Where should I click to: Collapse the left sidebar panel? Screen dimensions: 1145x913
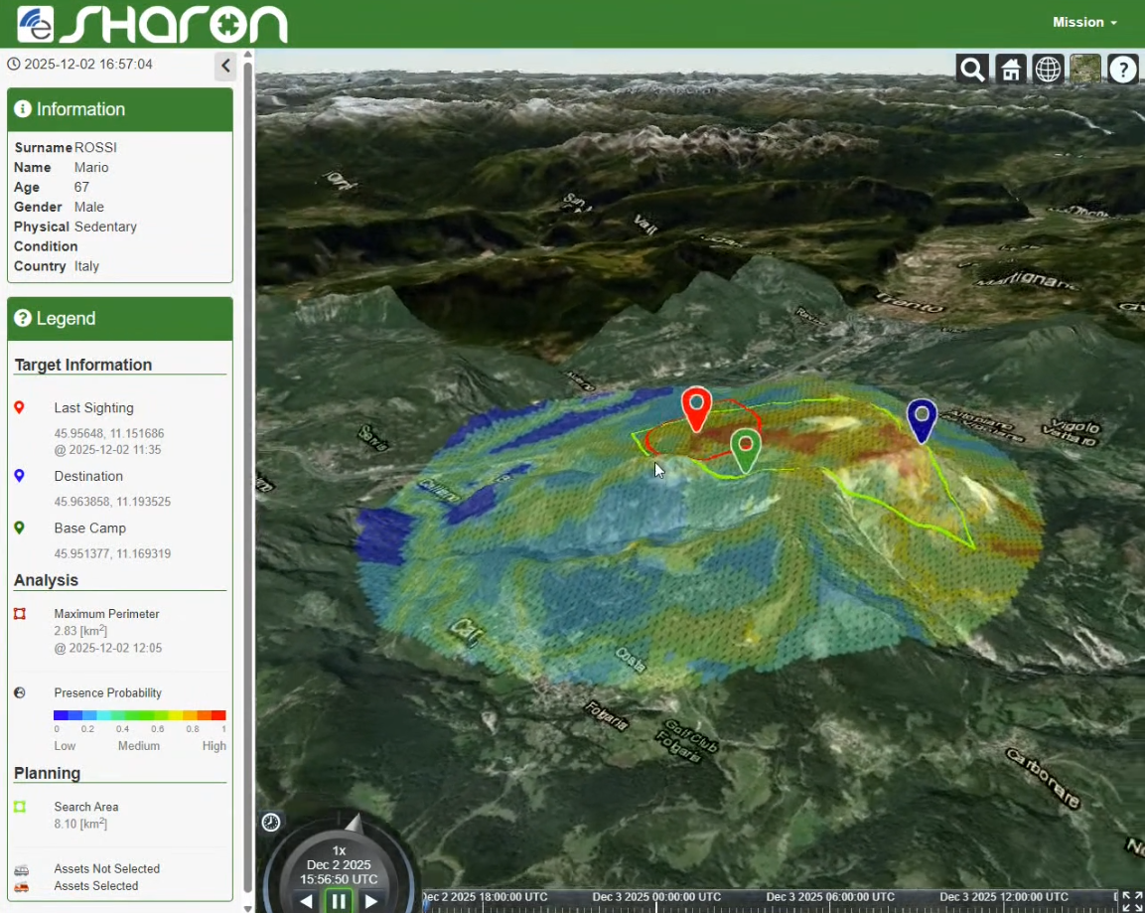pyautogui.click(x=225, y=66)
